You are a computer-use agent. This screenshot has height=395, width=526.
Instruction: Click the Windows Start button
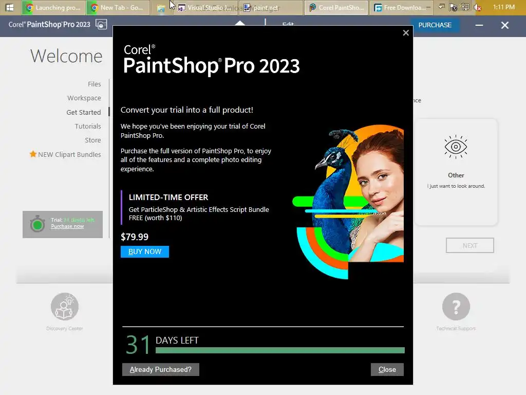9,7
